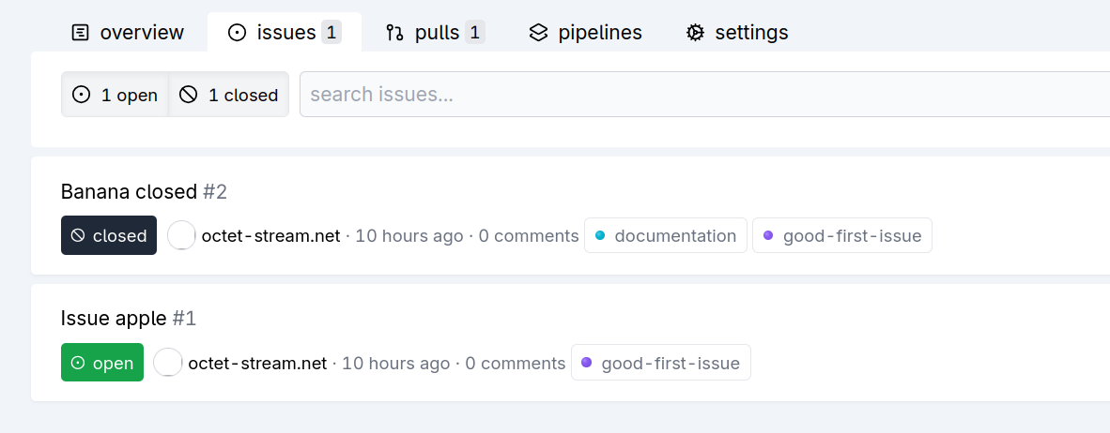
Task: Go to the settings tab
Action: pos(737,33)
